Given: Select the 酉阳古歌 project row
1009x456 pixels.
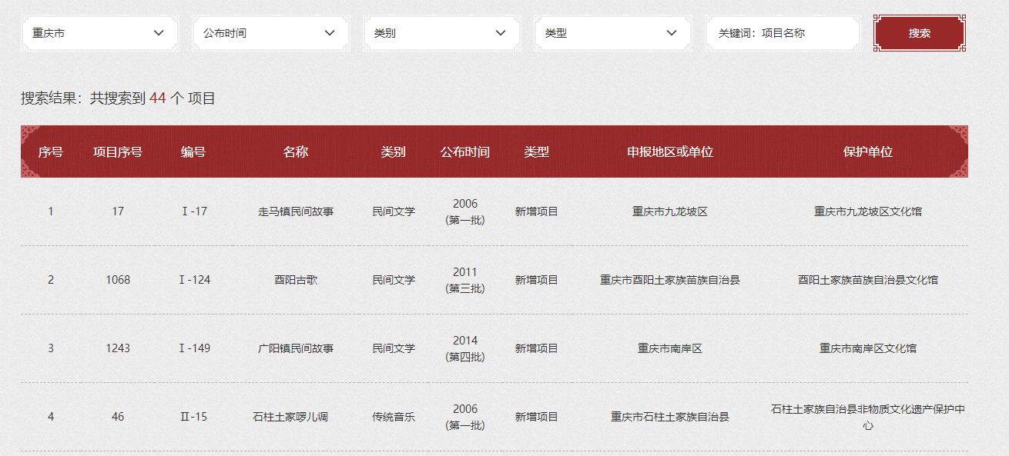Looking at the screenshot, I should pos(295,279).
